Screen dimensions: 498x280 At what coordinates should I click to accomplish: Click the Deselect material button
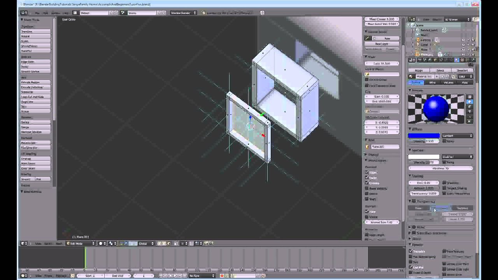click(462, 70)
